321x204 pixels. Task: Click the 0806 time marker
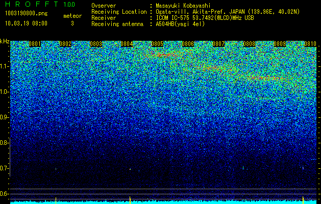point(188,44)
